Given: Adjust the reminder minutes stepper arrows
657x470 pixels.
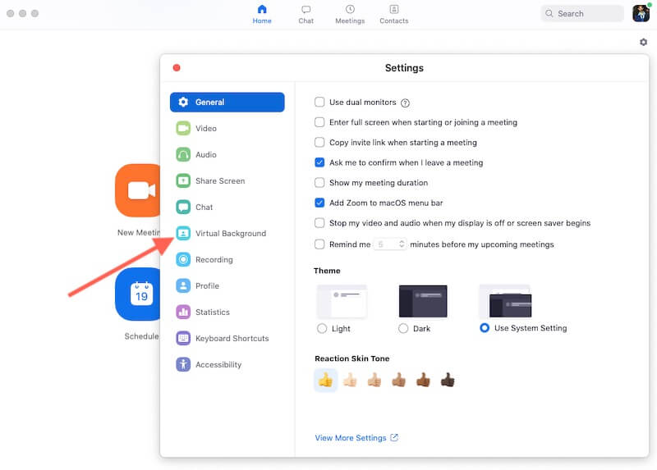Looking at the screenshot, I should coord(401,244).
